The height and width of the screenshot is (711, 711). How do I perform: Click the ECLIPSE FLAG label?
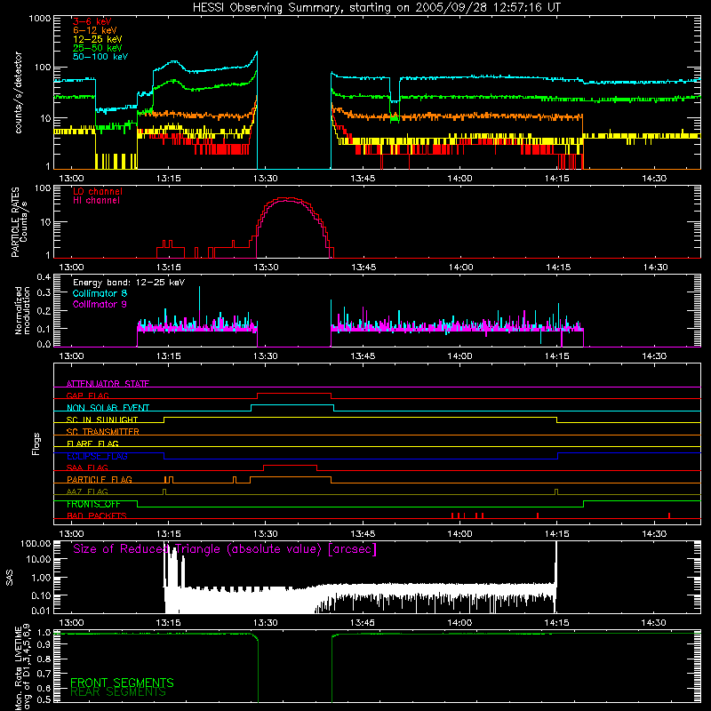pyautogui.click(x=97, y=456)
